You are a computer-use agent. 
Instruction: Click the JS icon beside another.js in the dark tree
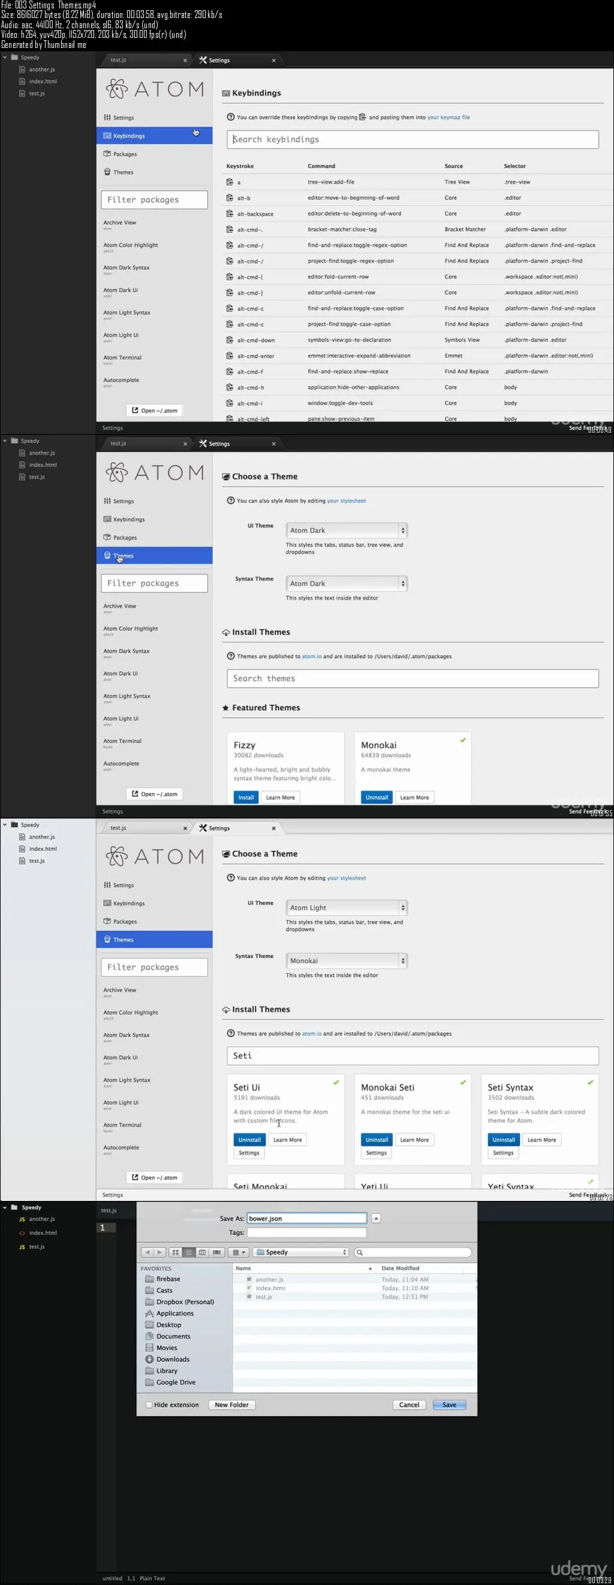click(x=22, y=1219)
